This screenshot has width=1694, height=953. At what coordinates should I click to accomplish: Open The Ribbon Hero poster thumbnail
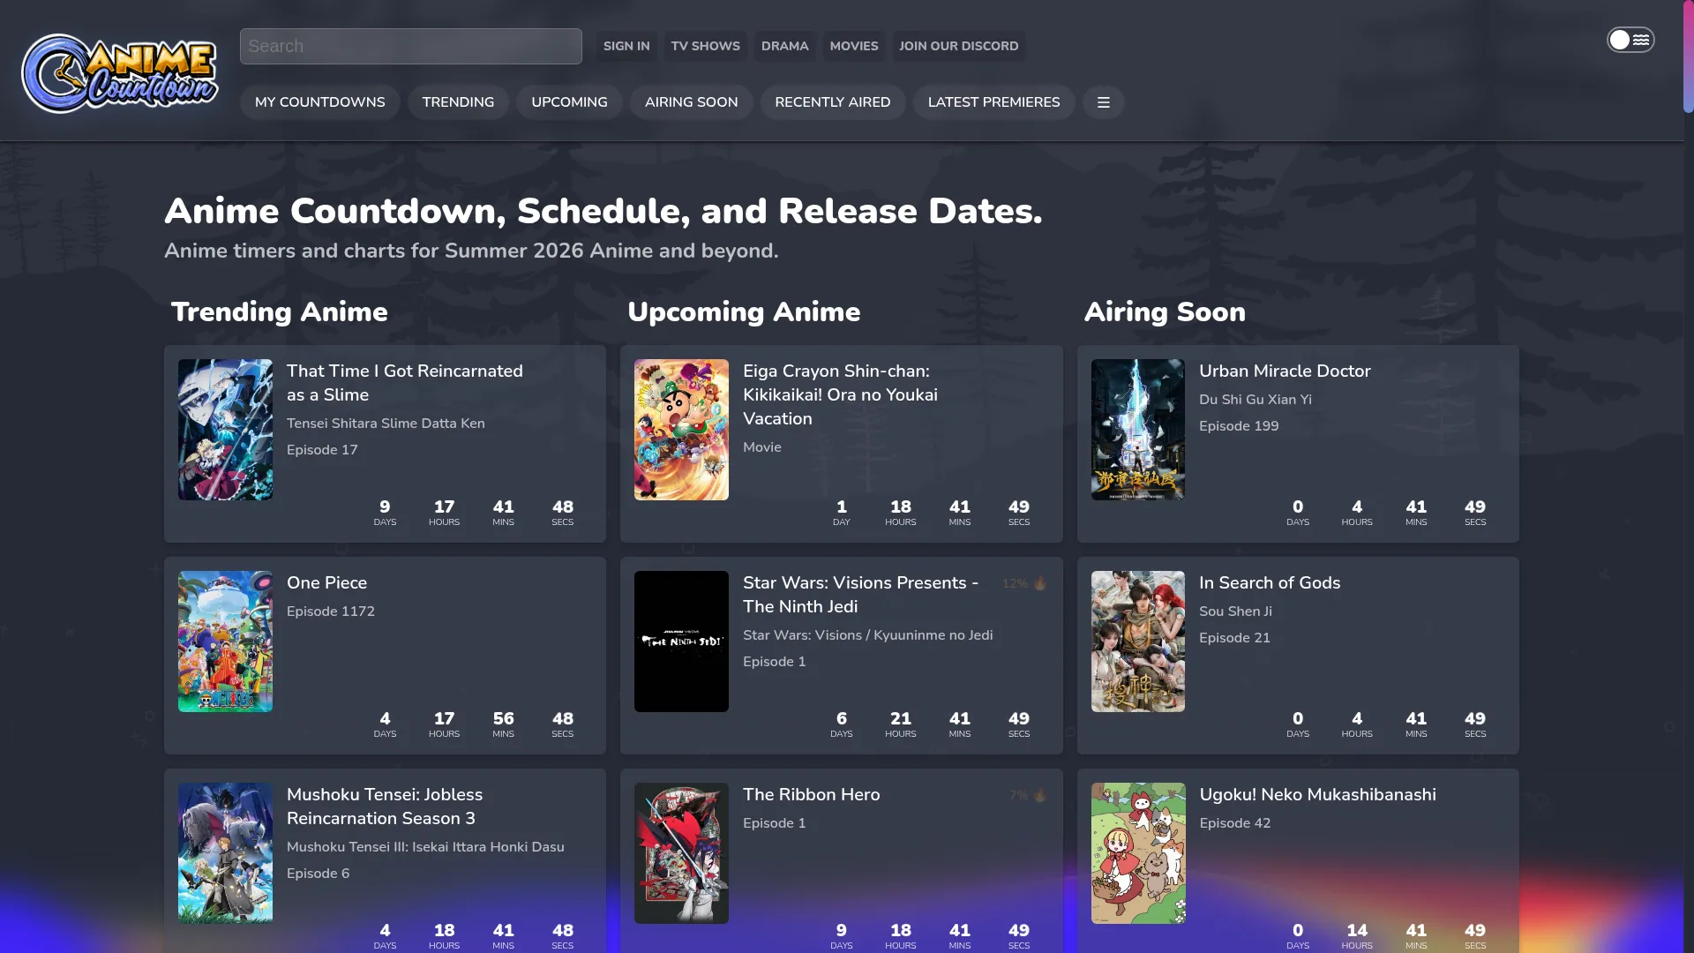click(681, 853)
